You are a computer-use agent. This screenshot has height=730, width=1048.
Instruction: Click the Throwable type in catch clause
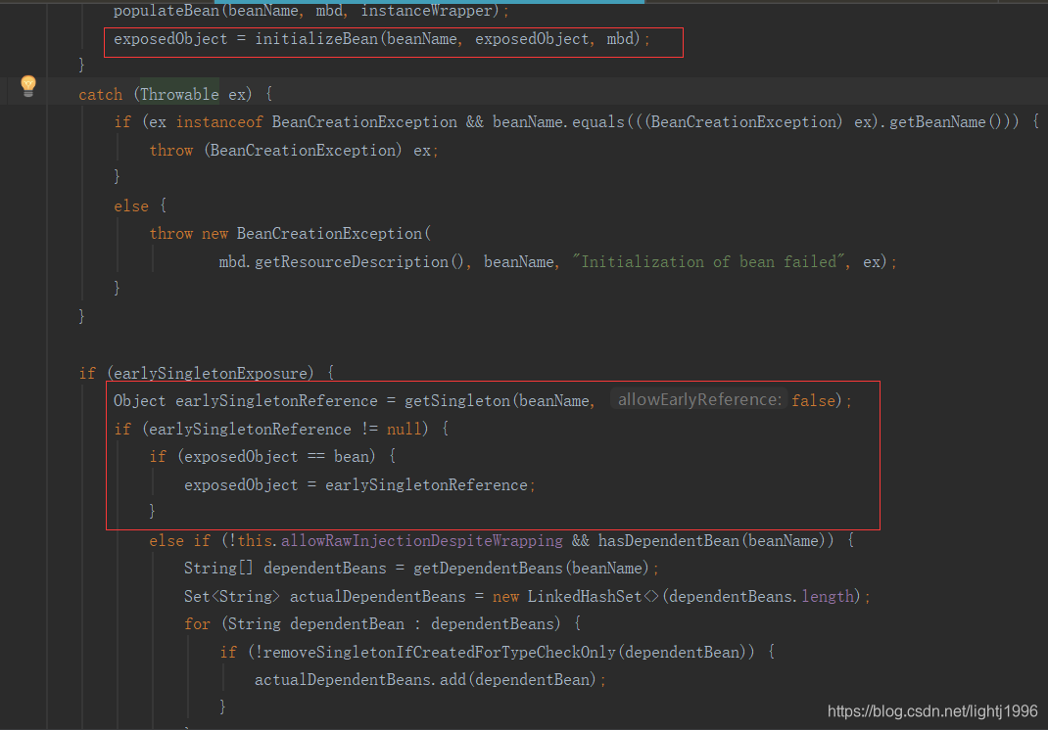(x=179, y=94)
